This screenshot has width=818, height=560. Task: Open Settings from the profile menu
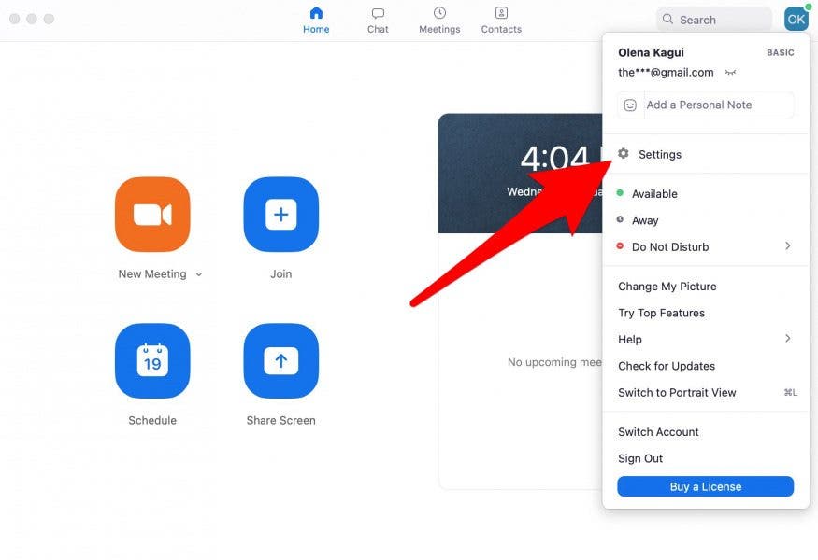660,154
